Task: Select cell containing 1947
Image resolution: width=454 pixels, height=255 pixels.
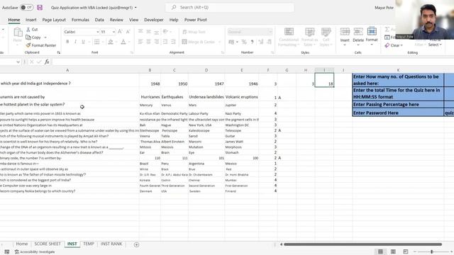Action: 206,80
